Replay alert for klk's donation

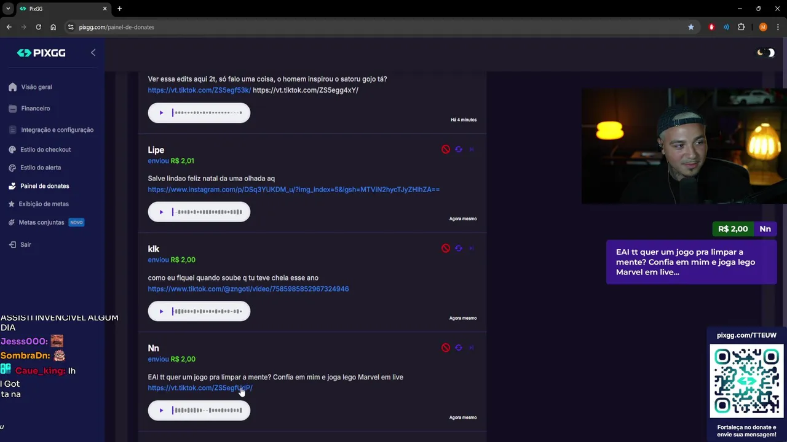(459, 248)
